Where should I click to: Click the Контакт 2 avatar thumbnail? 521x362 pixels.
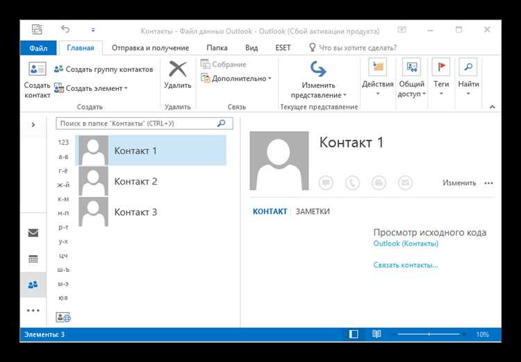tap(93, 181)
